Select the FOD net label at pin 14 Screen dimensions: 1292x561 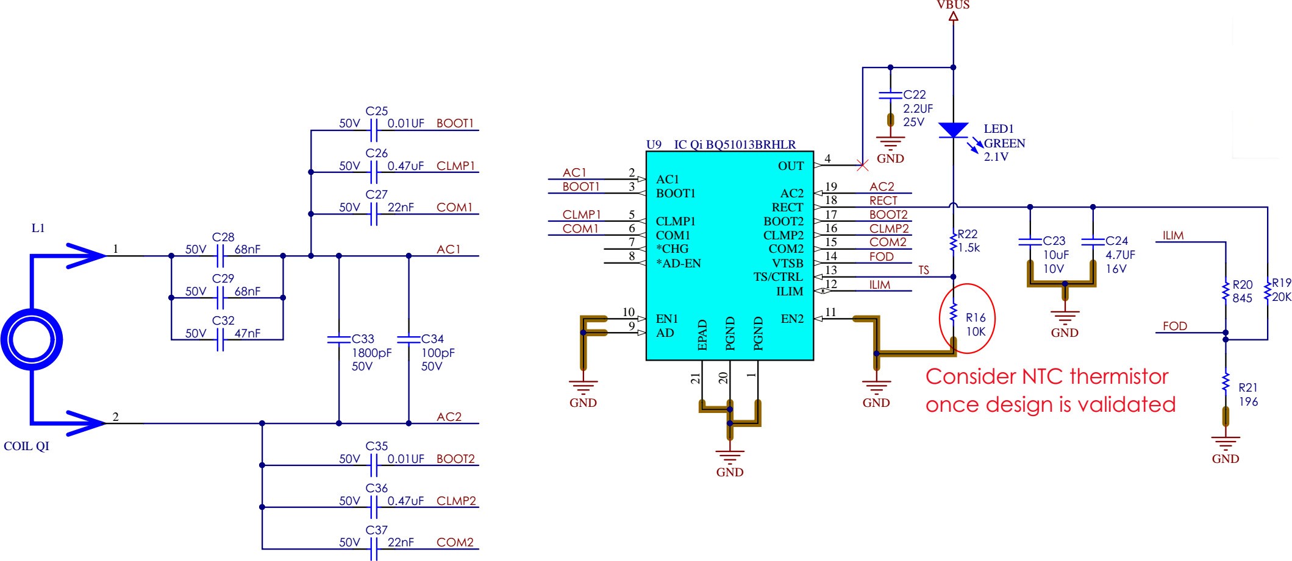[881, 256]
